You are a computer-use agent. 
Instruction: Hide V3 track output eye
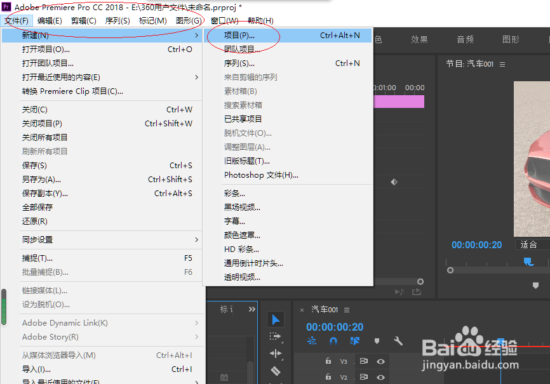point(380,361)
